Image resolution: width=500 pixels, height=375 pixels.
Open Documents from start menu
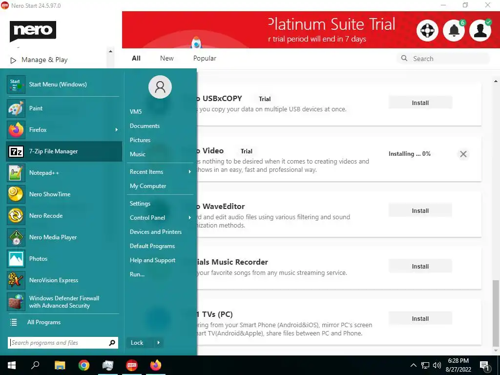coord(145,126)
